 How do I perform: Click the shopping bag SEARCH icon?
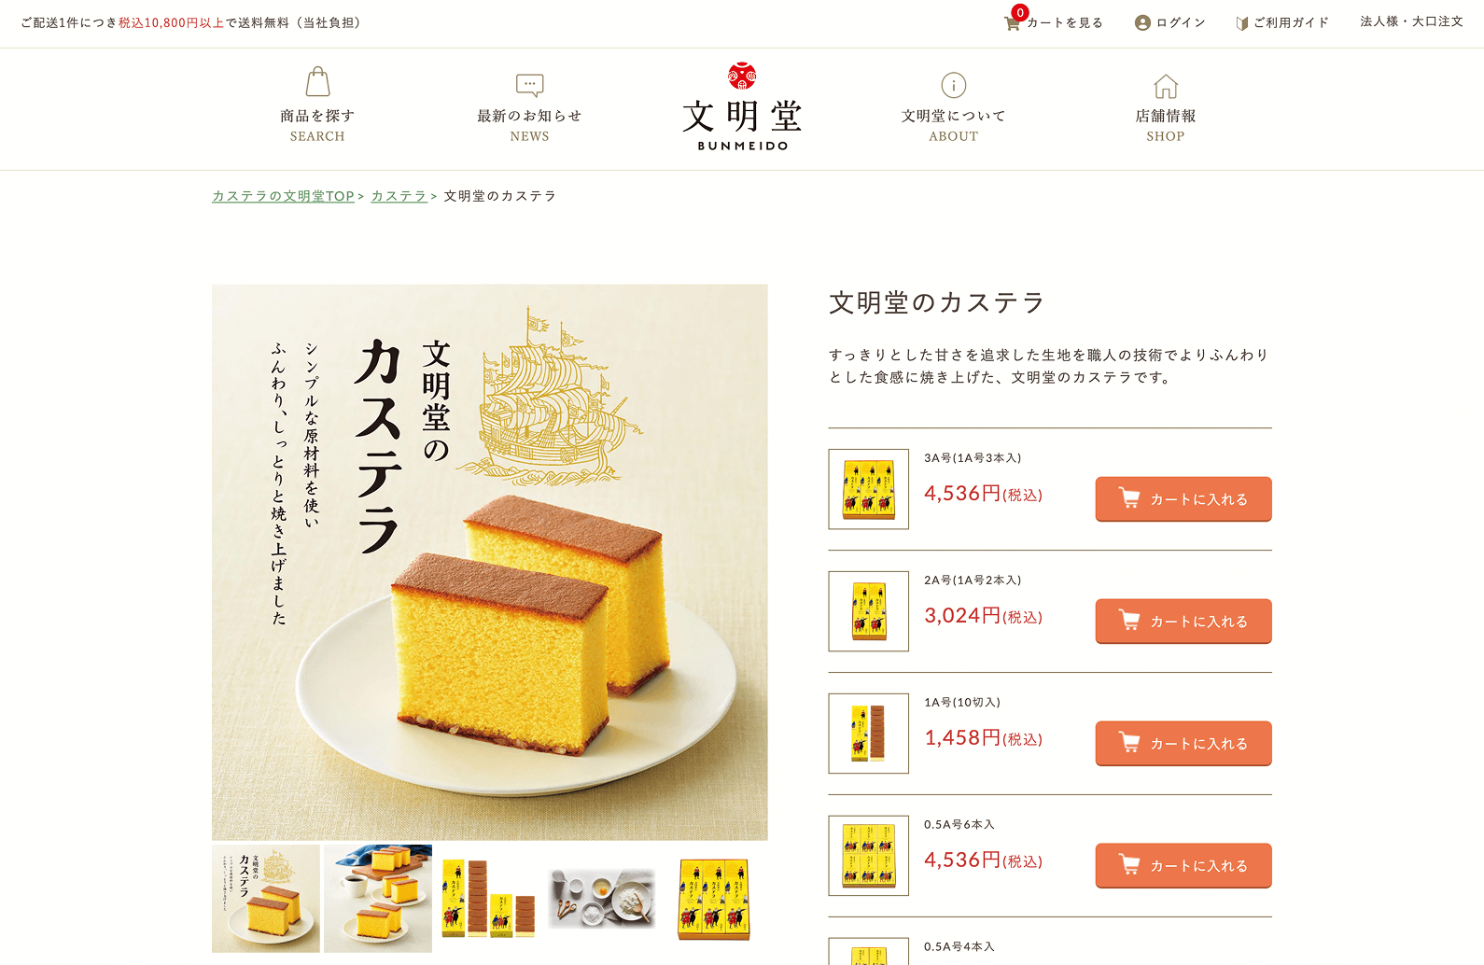tap(318, 82)
